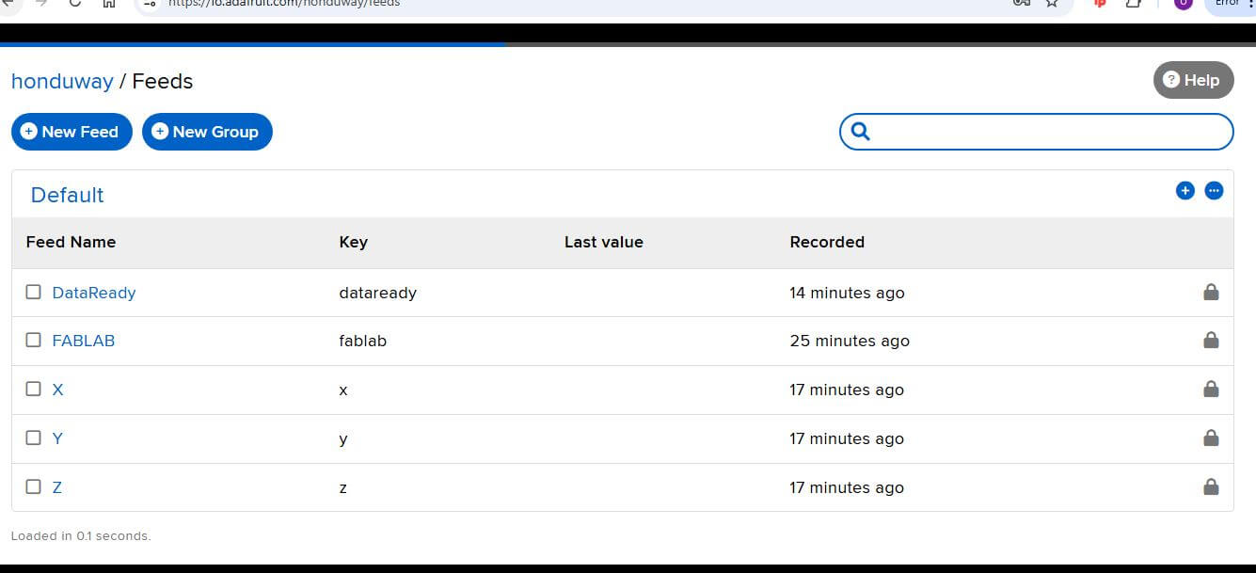
Task: Select the FABLAB feed checkbox
Action: pos(34,340)
